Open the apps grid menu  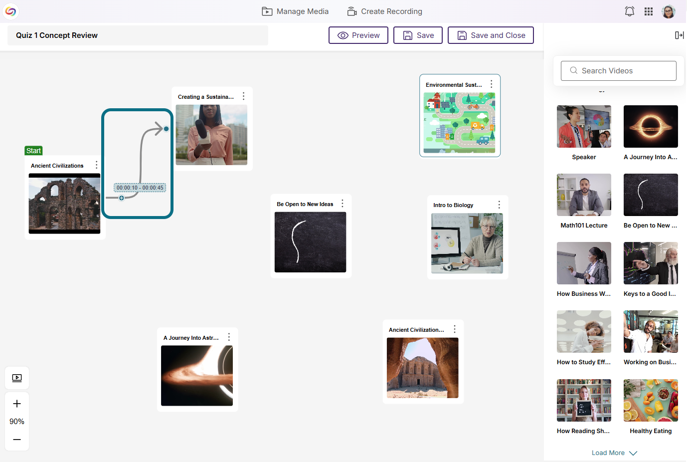[x=649, y=11]
